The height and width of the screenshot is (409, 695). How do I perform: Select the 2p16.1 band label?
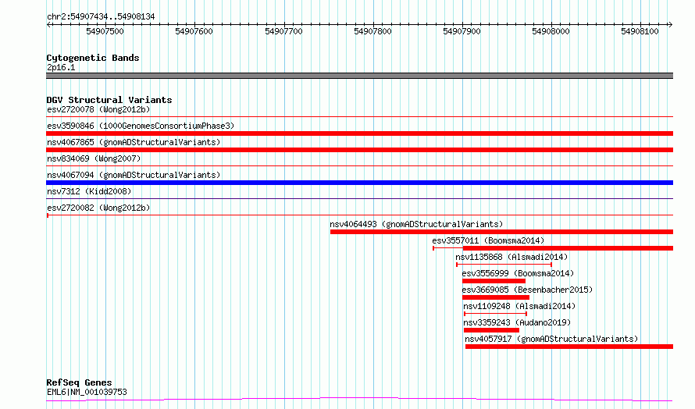point(61,67)
